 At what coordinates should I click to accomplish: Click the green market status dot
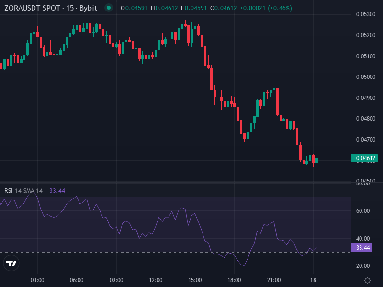pyautogui.click(x=109, y=8)
